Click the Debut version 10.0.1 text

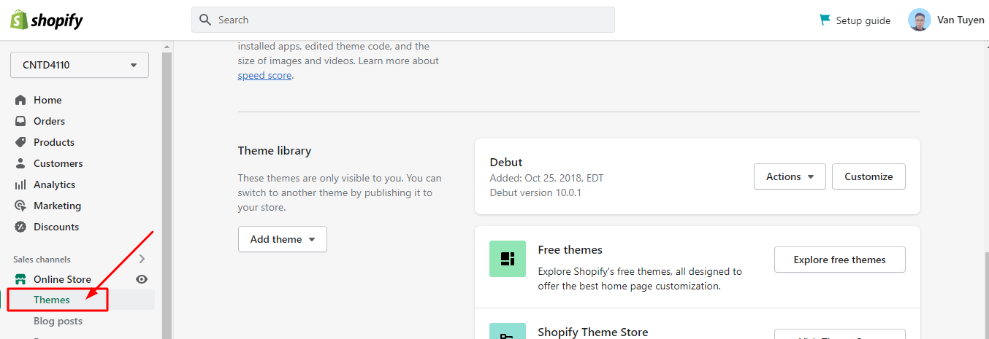tap(536, 192)
